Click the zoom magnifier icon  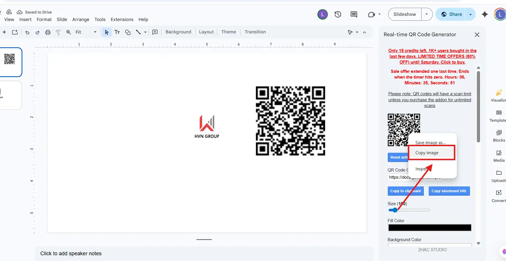tap(69, 32)
